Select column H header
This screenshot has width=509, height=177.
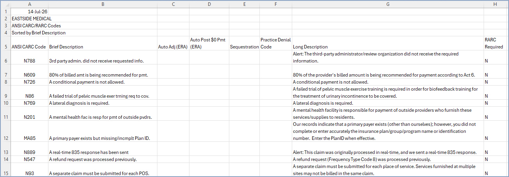[495, 4]
